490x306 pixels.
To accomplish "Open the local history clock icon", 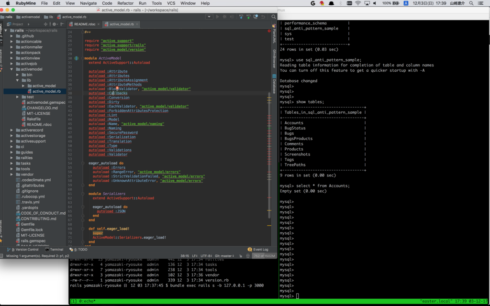I will [256, 17].
